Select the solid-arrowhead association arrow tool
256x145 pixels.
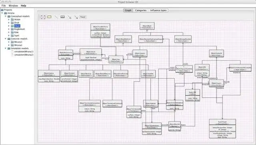point(76,17)
